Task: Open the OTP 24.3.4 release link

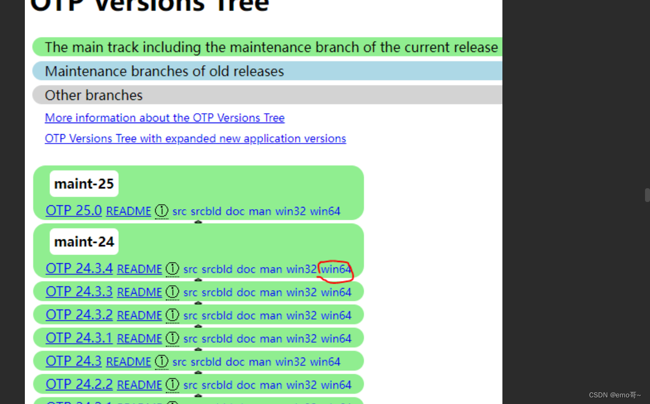Action: point(79,269)
